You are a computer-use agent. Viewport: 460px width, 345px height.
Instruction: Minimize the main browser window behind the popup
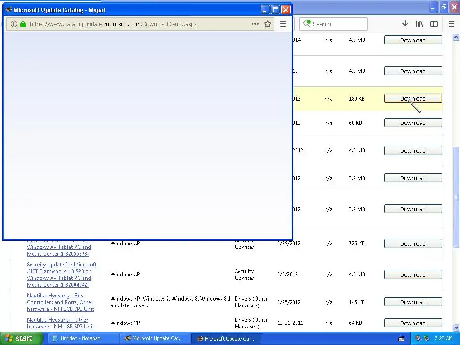click(x=433, y=7)
